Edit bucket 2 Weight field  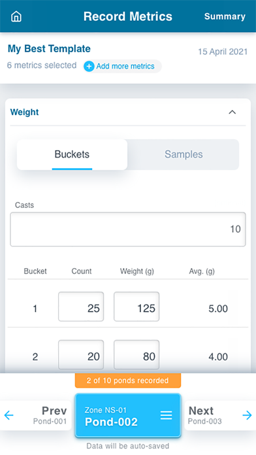[x=136, y=354]
